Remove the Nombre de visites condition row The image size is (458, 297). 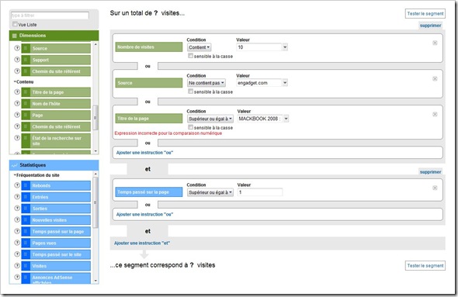coord(435,43)
